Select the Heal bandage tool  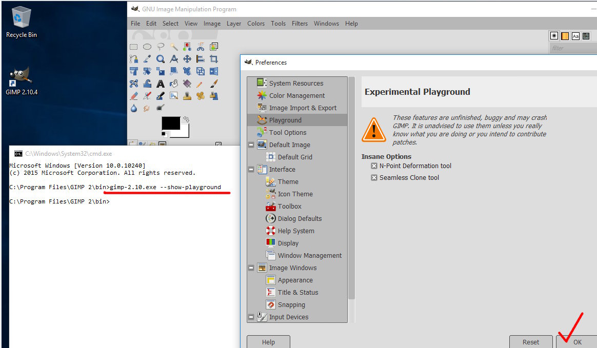click(200, 96)
